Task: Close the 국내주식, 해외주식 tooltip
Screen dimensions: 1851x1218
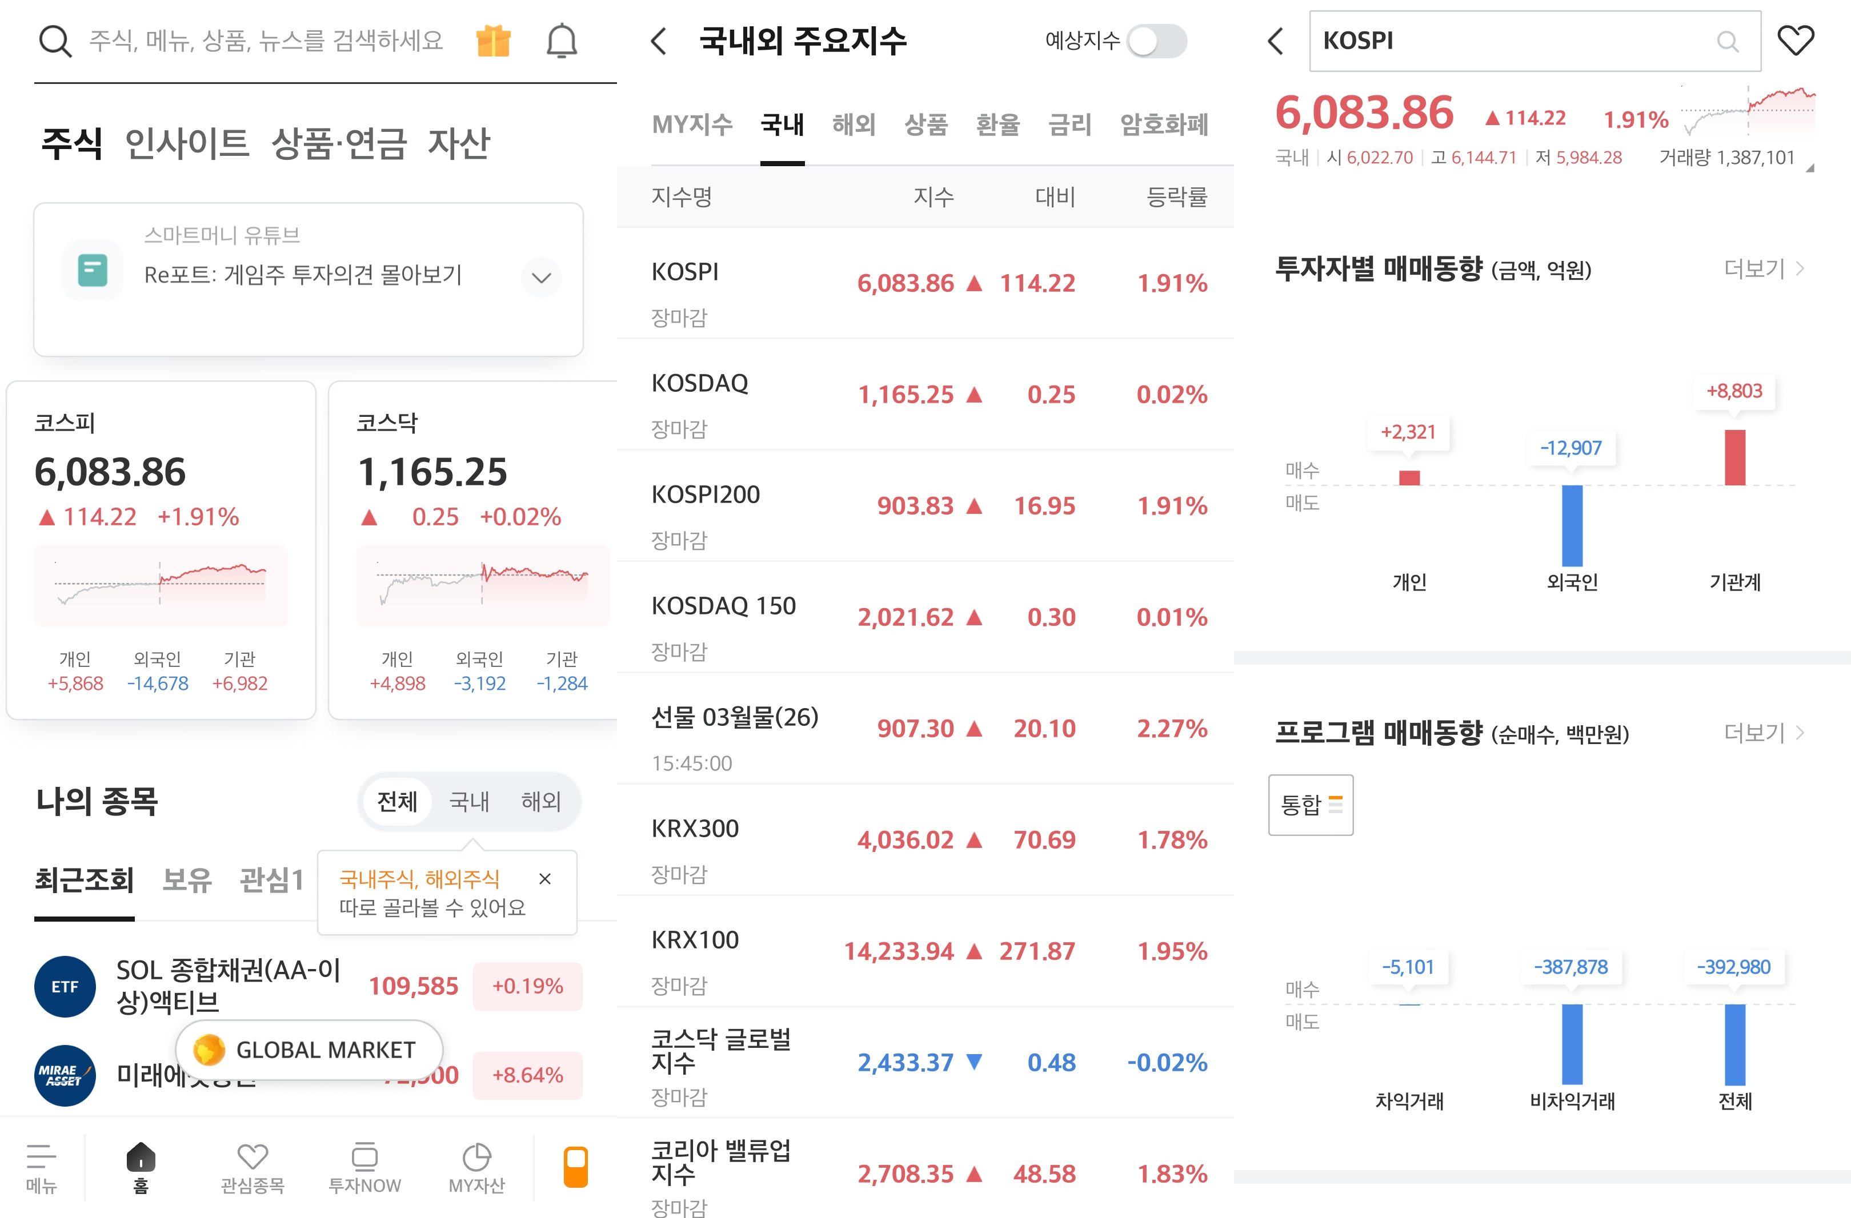Action: [544, 878]
